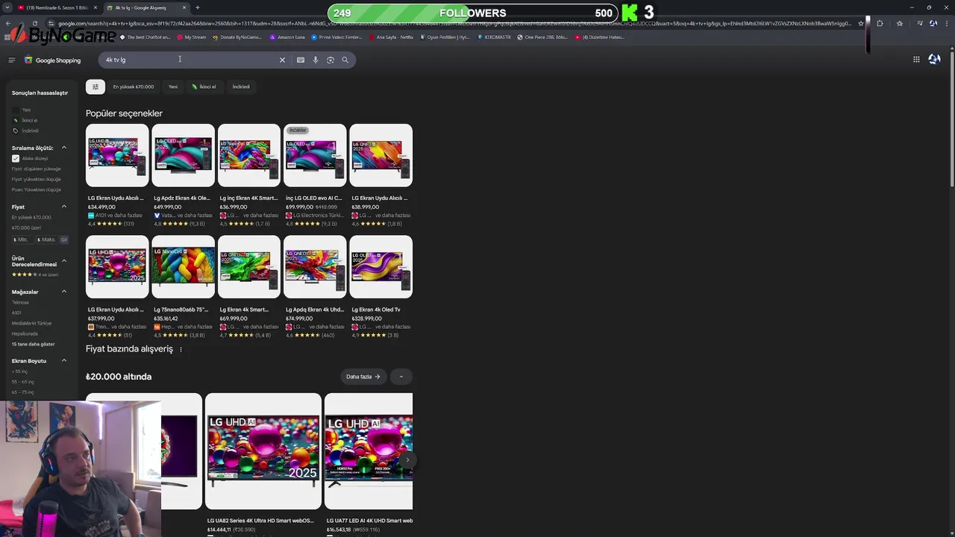Open browser extensions icon
The width and height of the screenshot is (955, 537).
coord(880,23)
